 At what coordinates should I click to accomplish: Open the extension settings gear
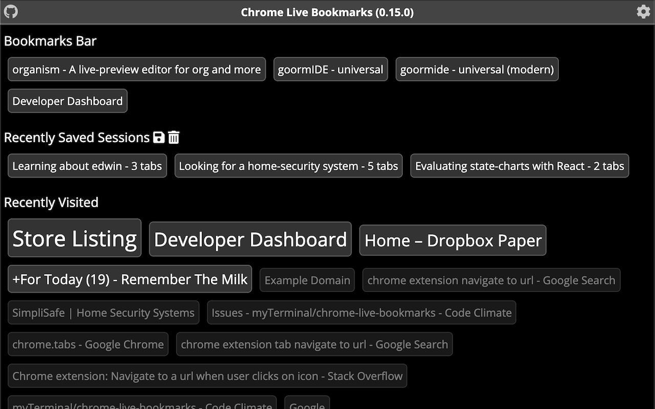643,11
